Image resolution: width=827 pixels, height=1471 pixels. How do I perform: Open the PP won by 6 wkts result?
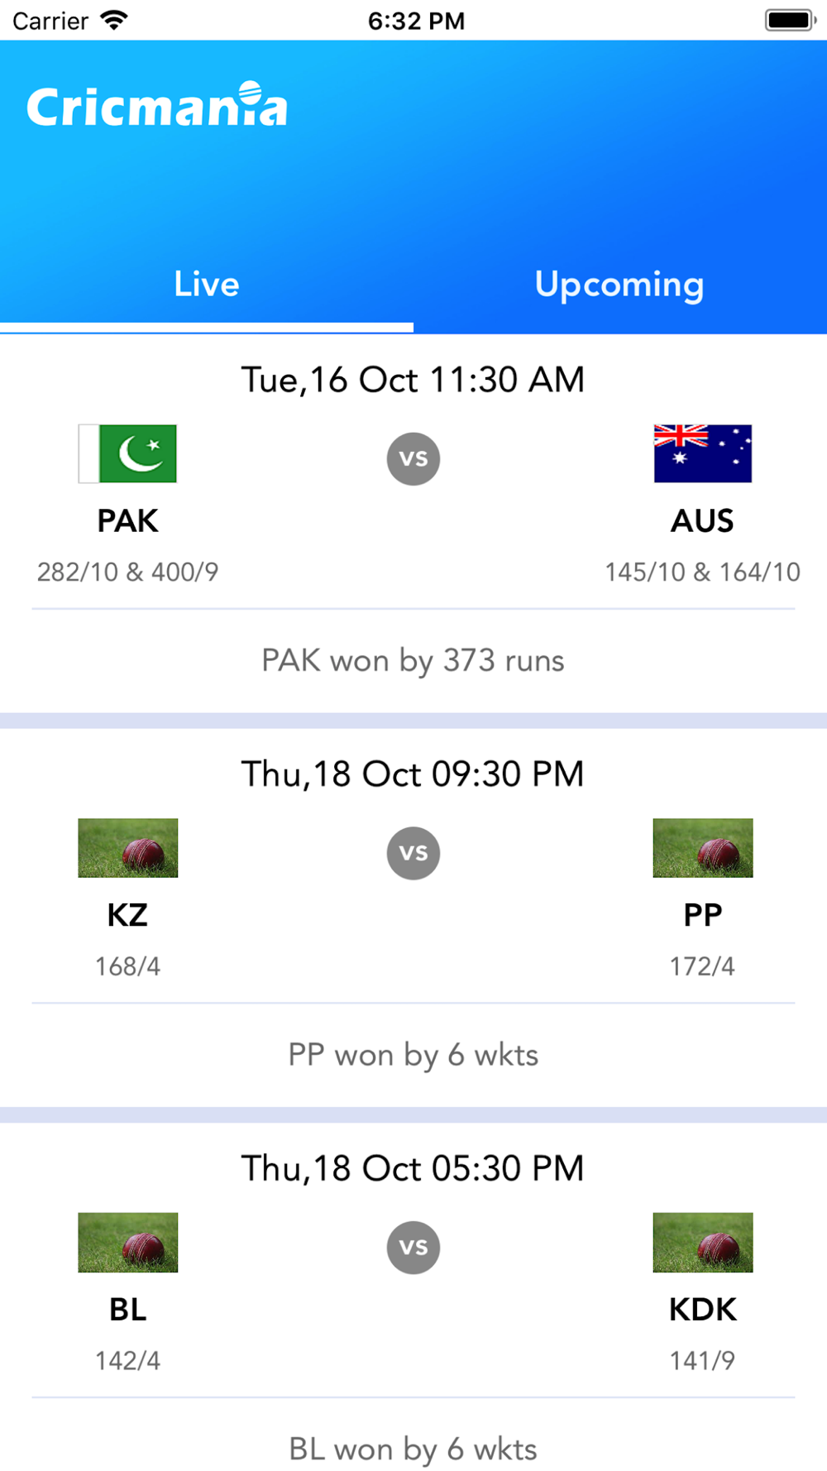pyautogui.click(x=413, y=1056)
